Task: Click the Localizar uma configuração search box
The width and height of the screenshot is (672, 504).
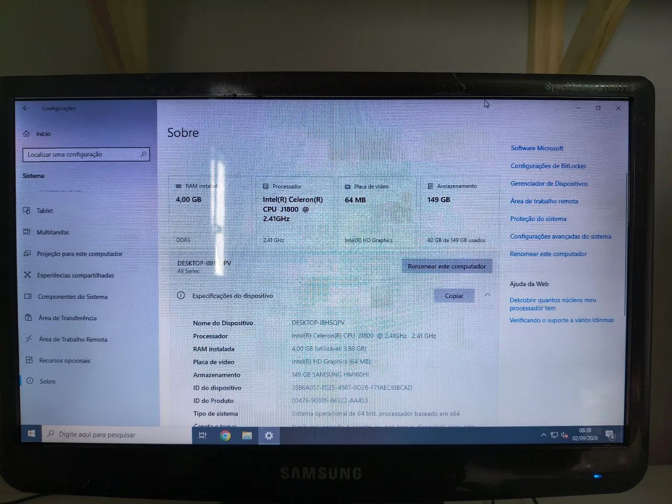Action: (86, 154)
